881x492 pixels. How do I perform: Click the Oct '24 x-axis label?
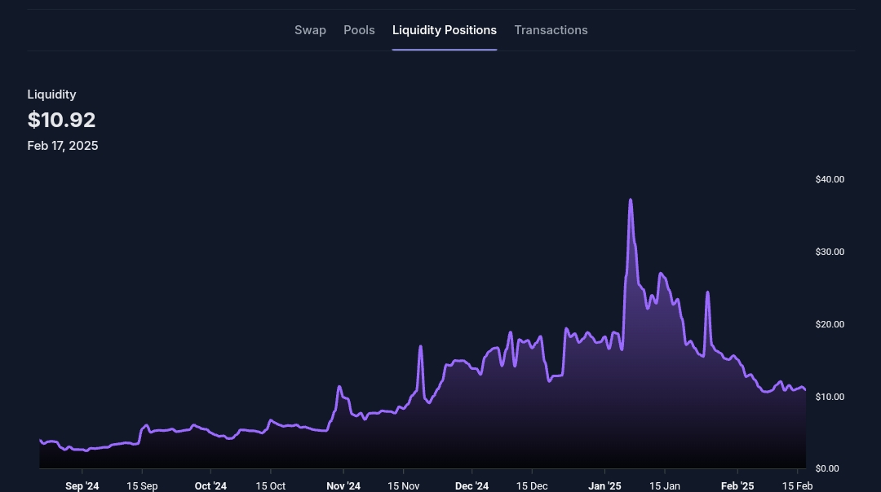click(210, 485)
